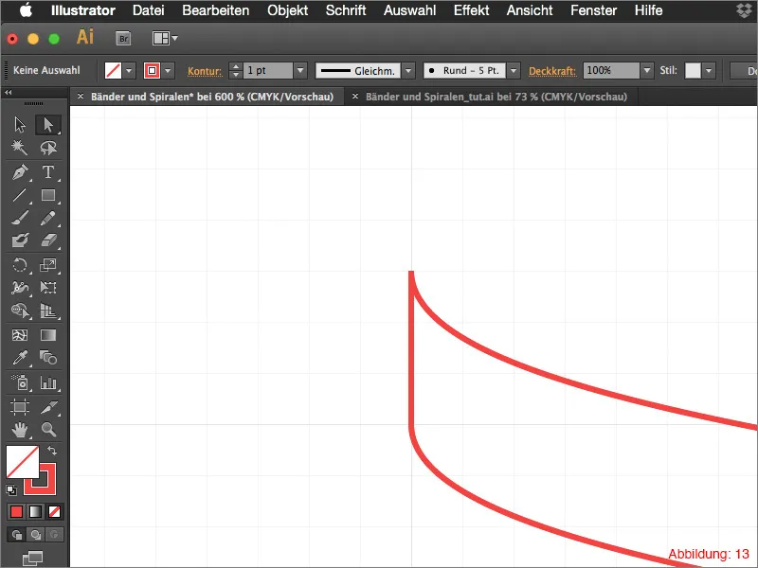Select the Perspective Grid tool

tap(48, 311)
